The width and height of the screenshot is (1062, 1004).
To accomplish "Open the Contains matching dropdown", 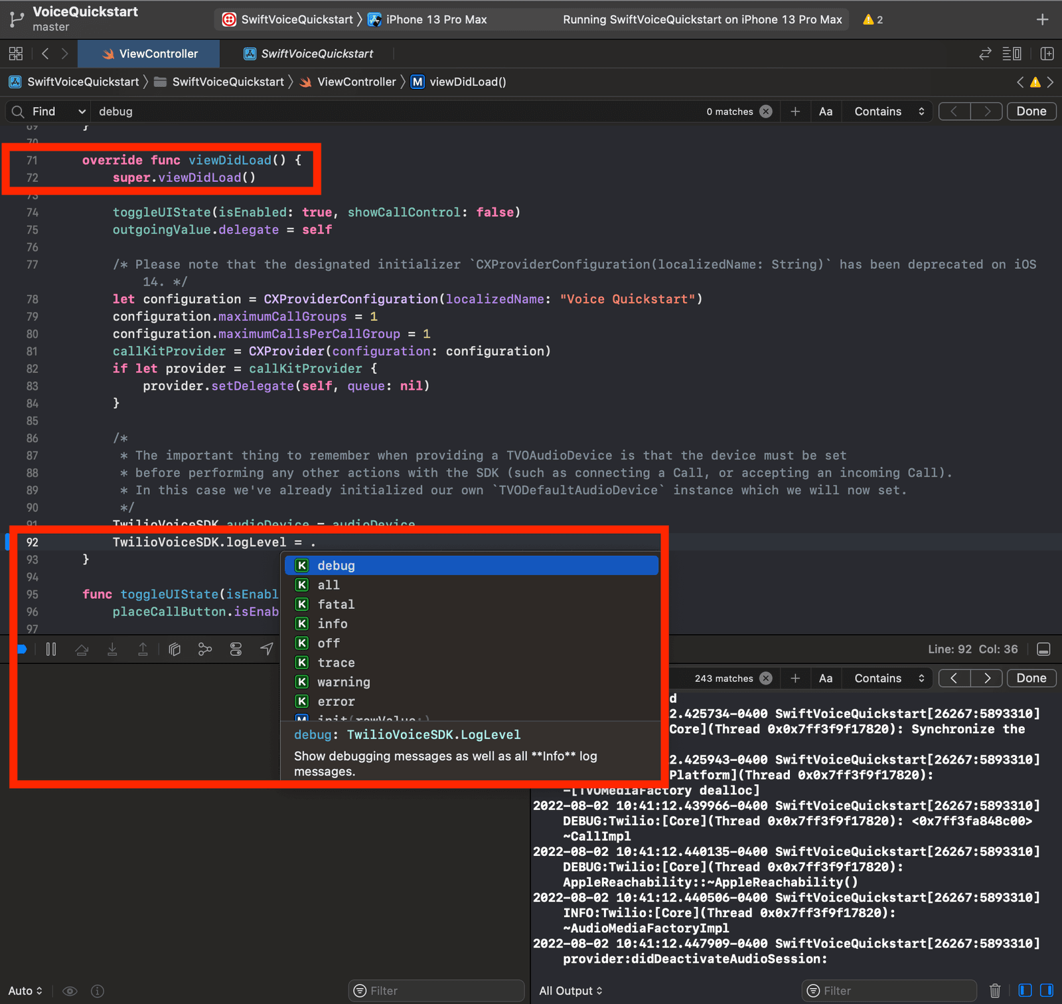I will [x=887, y=111].
